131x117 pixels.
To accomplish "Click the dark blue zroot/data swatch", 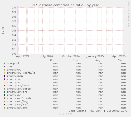I will pyautogui.click(x=4, y=76).
